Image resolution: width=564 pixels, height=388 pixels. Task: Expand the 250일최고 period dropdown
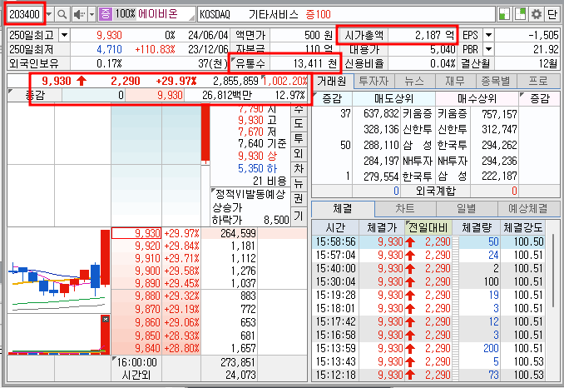point(64,35)
